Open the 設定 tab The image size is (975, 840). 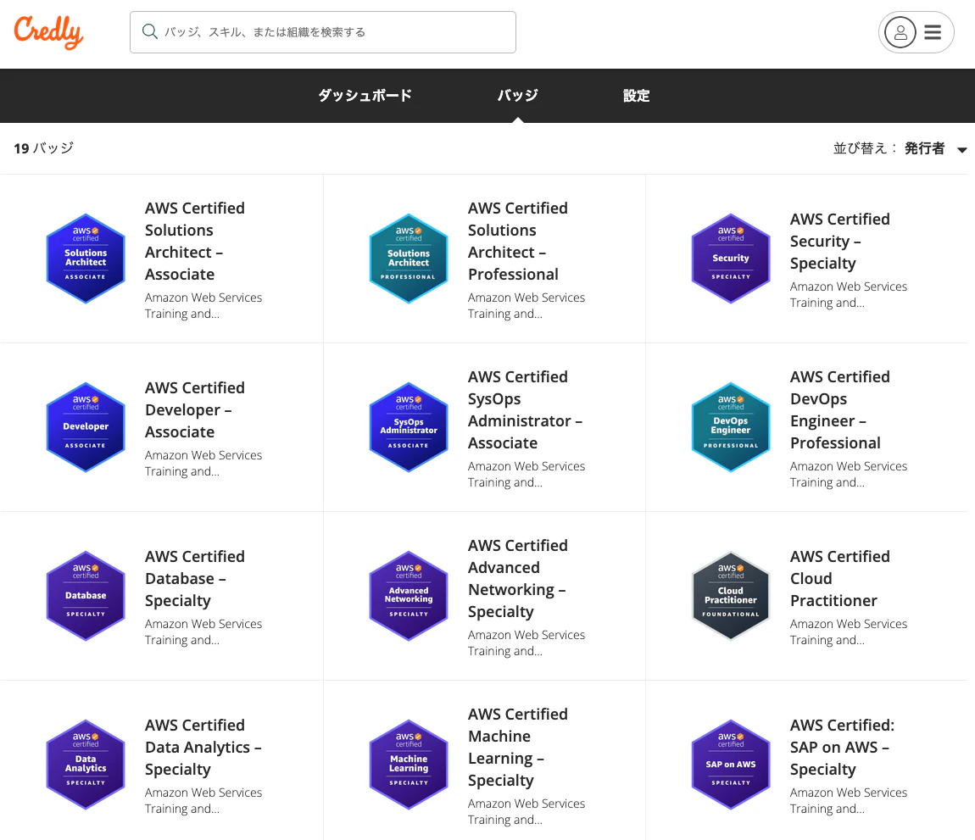(636, 96)
